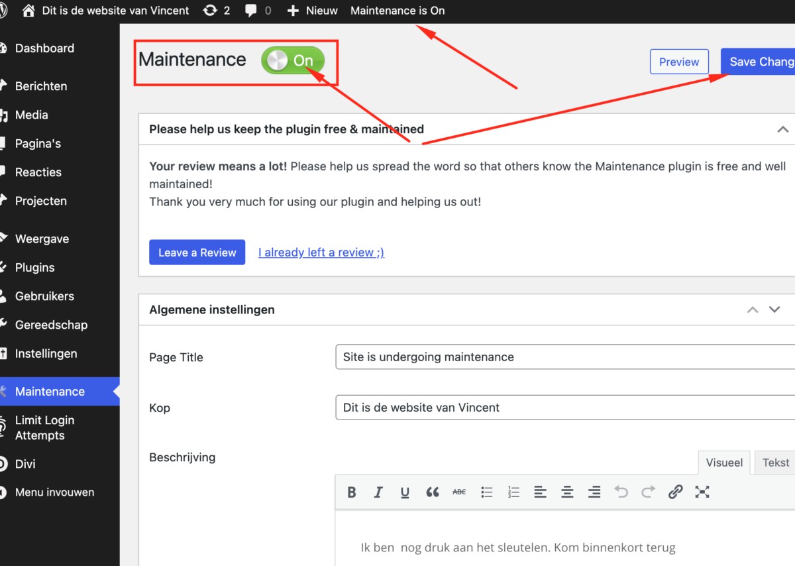Toggle fullscreen editor mode icon
The width and height of the screenshot is (795, 566).
702,492
